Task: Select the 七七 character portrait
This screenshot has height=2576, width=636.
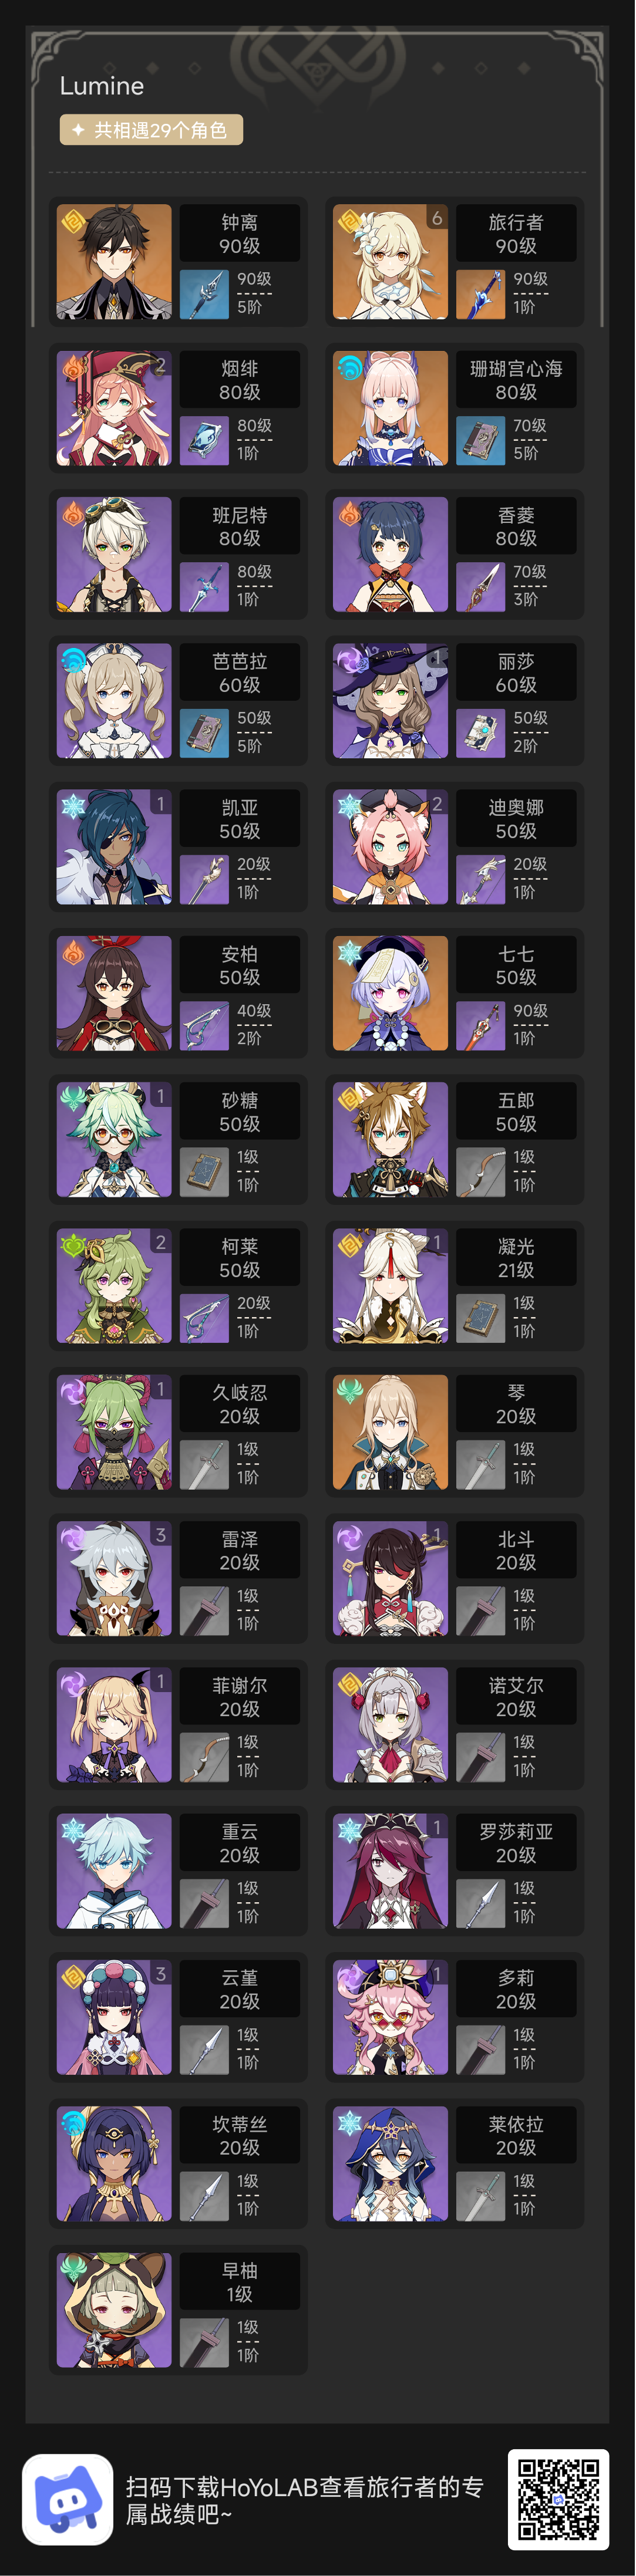Action: click(x=390, y=993)
